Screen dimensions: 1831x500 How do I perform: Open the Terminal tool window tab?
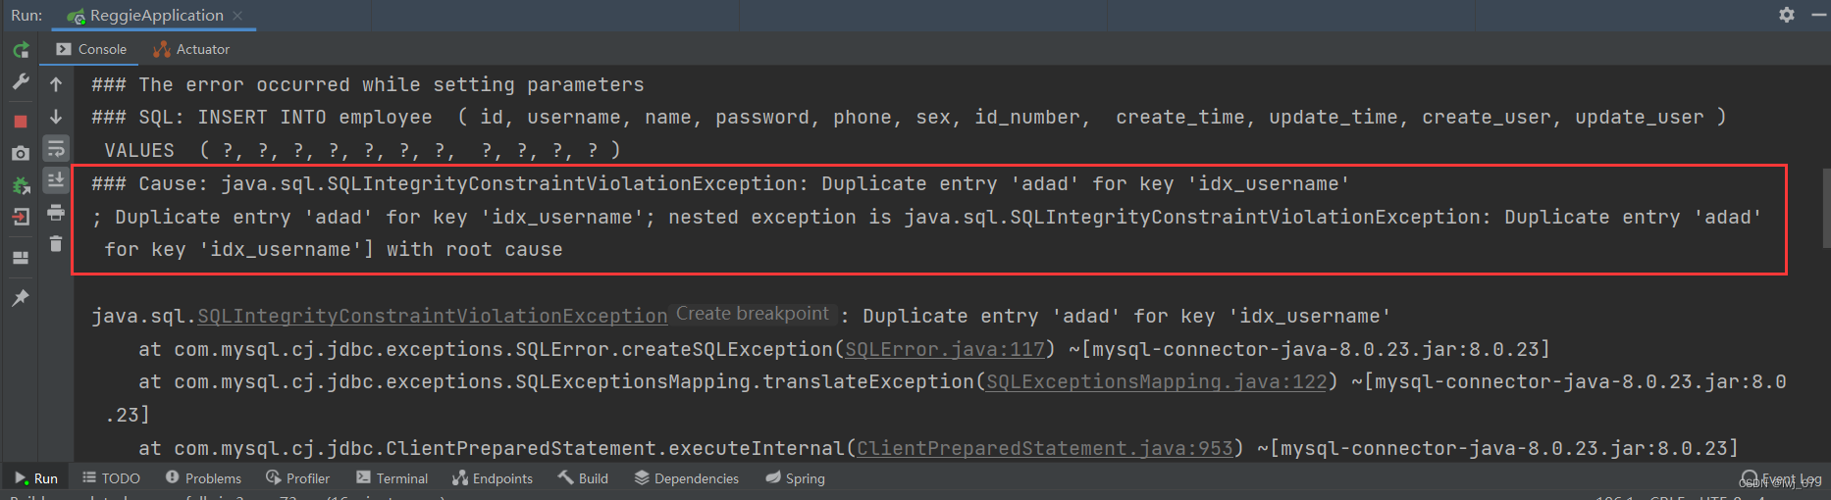coord(392,478)
